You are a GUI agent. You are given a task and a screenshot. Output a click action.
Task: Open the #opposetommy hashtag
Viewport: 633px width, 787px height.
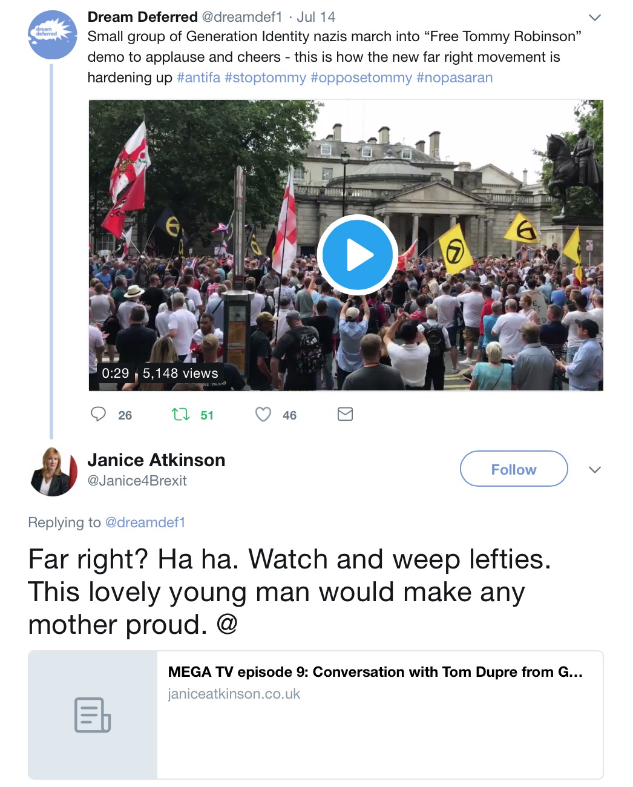361,77
